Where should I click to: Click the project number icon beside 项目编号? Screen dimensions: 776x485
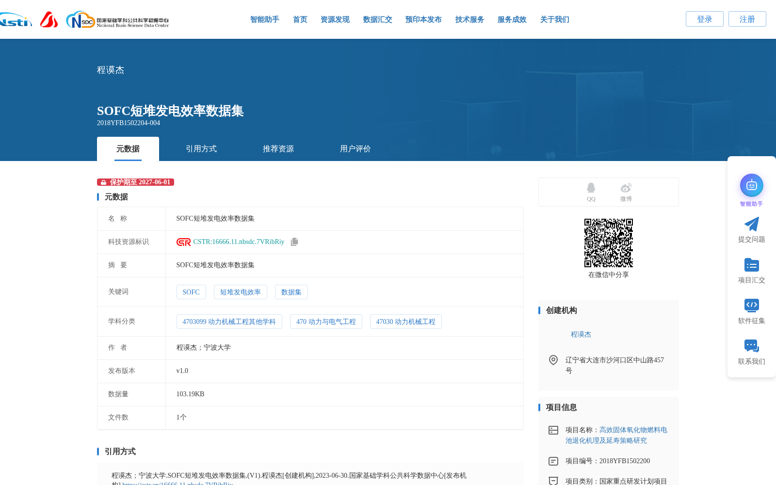[x=553, y=461]
